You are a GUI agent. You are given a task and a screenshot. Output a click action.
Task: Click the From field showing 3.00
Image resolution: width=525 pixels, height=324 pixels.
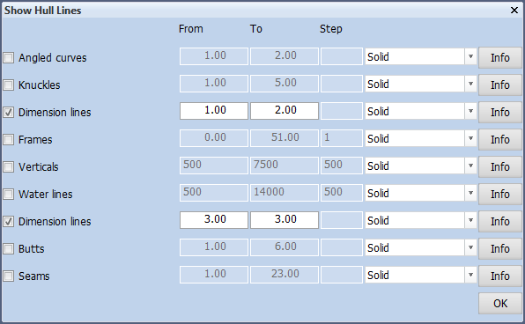[x=214, y=220]
